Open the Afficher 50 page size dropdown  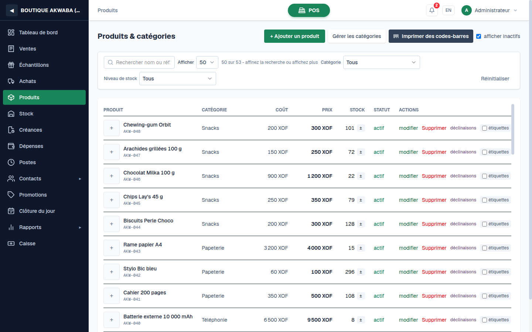pyautogui.click(x=207, y=62)
